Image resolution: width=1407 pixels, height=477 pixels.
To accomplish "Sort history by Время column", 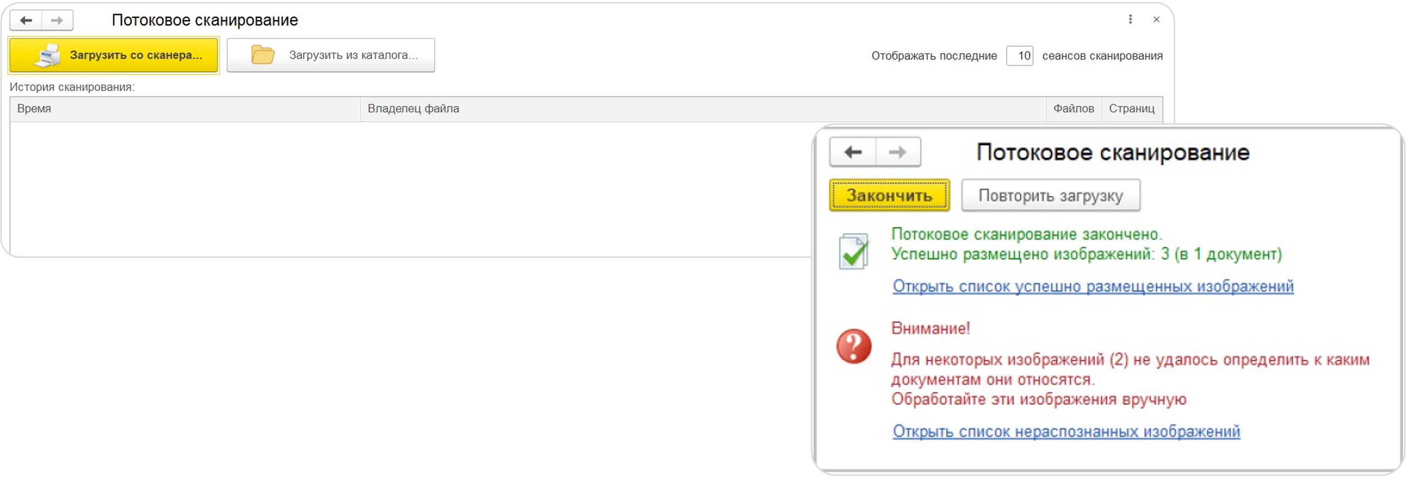I will pyautogui.click(x=185, y=109).
